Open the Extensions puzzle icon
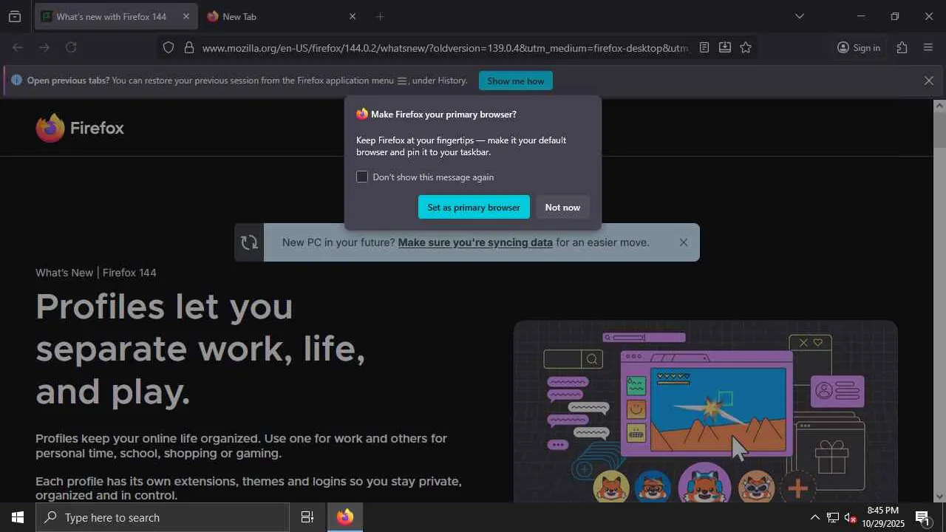946x532 pixels. (902, 47)
